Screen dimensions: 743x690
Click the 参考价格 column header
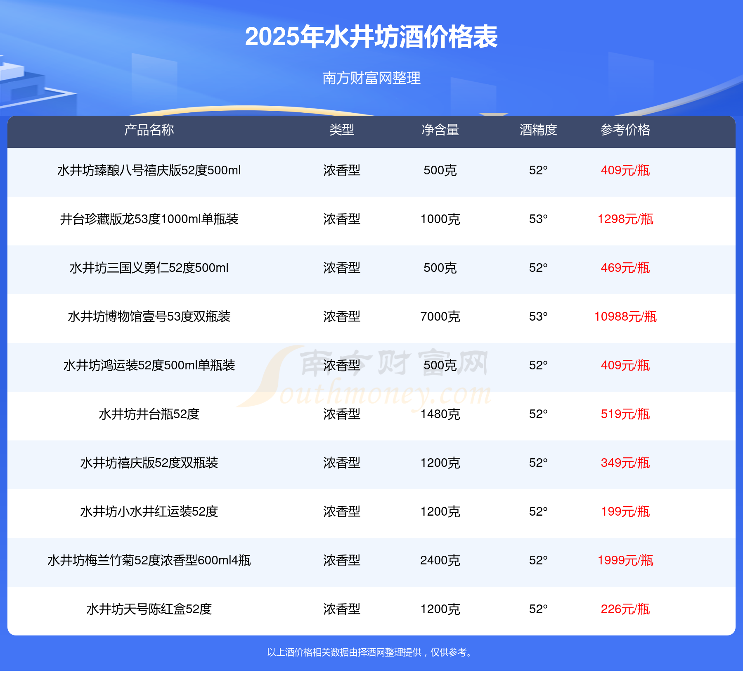(x=625, y=130)
